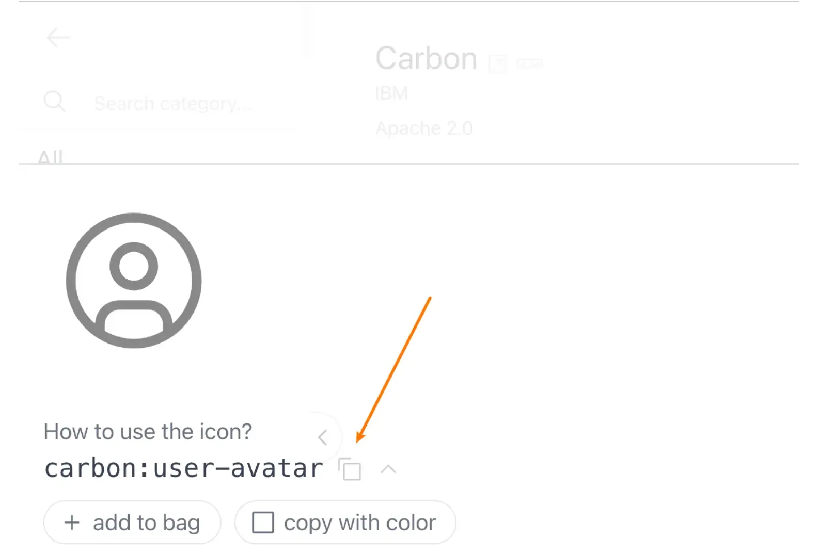Copy the carbon:user-avatar icon name
This screenshot has width=819, height=556.
(x=350, y=469)
